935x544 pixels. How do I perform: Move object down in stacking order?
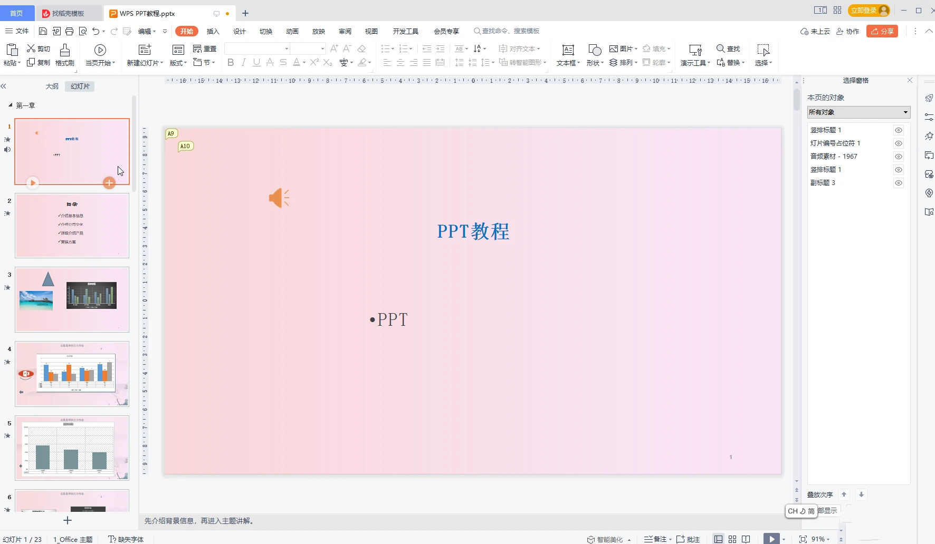click(x=861, y=494)
